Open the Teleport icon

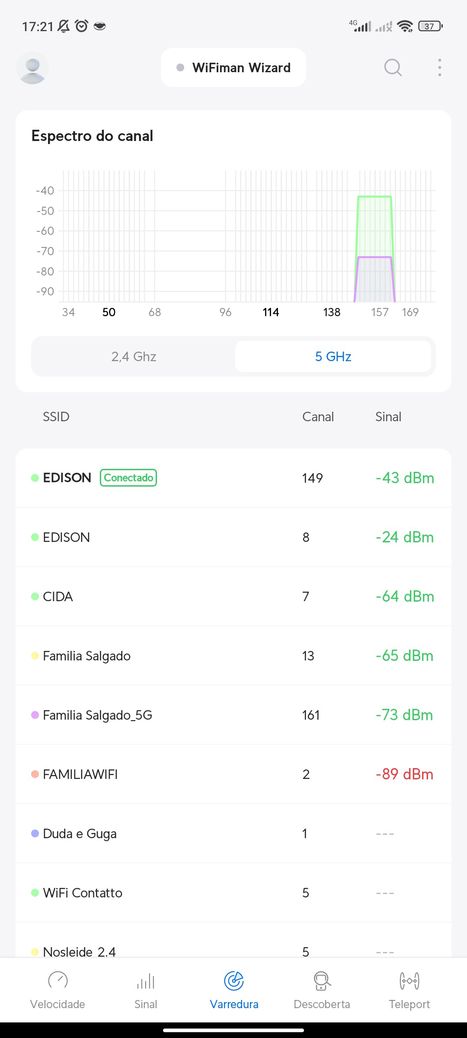click(409, 980)
